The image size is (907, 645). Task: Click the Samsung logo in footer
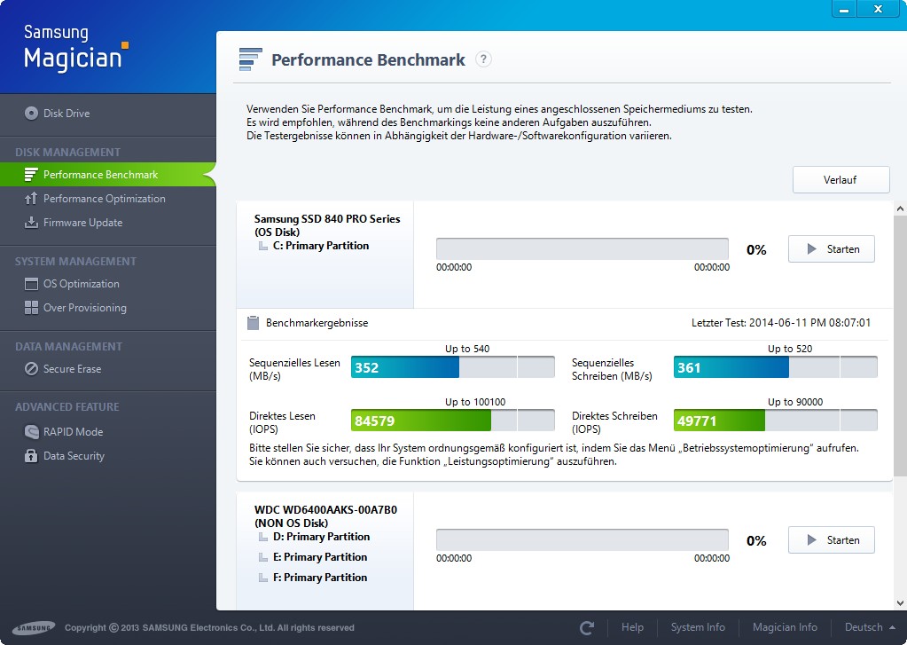click(x=34, y=627)
